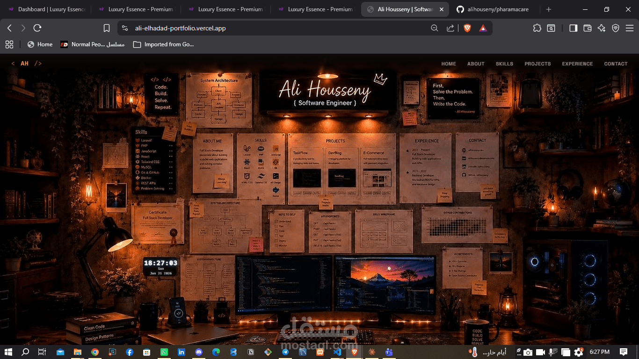Click the EXPERIENCE wall poster
This screenshot has width=639, height=359.
(426, 169)
